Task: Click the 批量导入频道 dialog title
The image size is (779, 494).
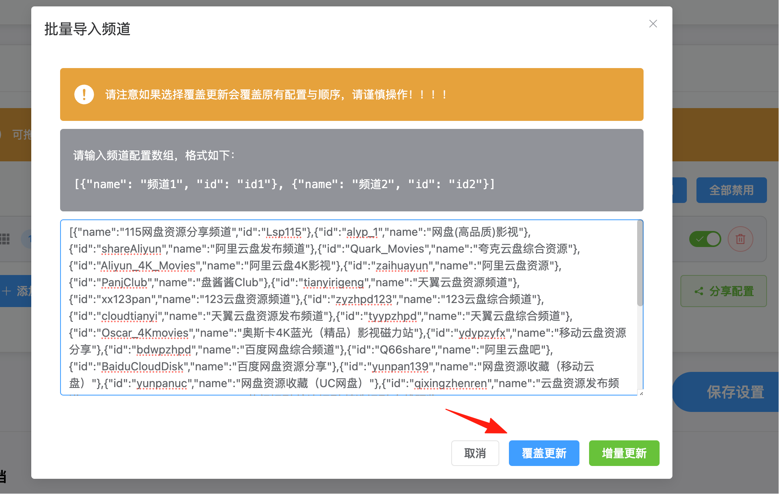Action: [87, 29]
